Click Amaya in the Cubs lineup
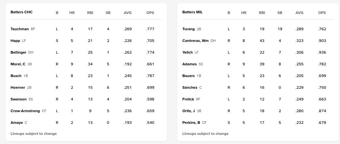340x144 pixels. pyautogui.click(x=16, y=123)
